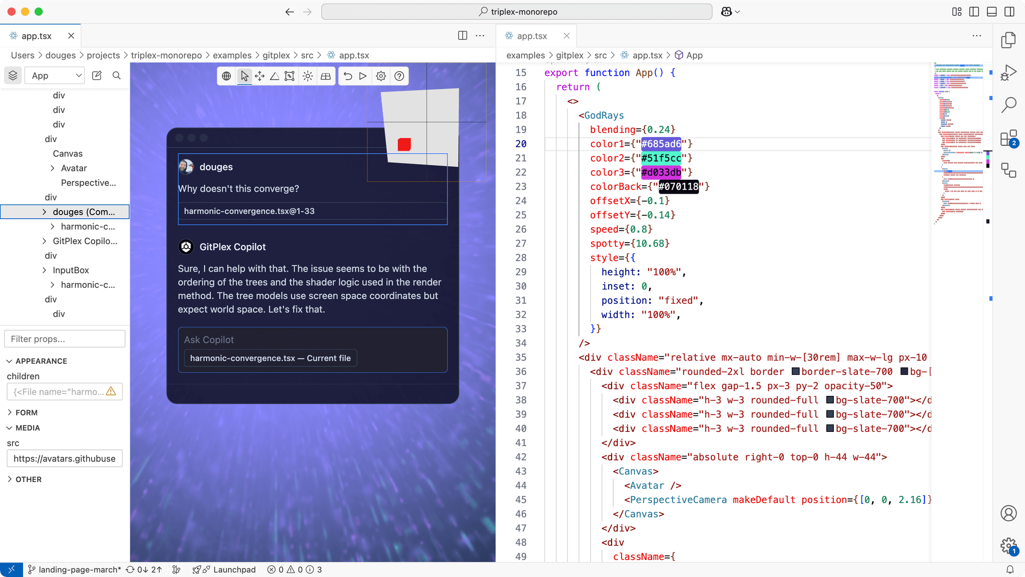Open the help question mark icon
The width and height of the screenshot is (1025, 577).
pos(399,76)
